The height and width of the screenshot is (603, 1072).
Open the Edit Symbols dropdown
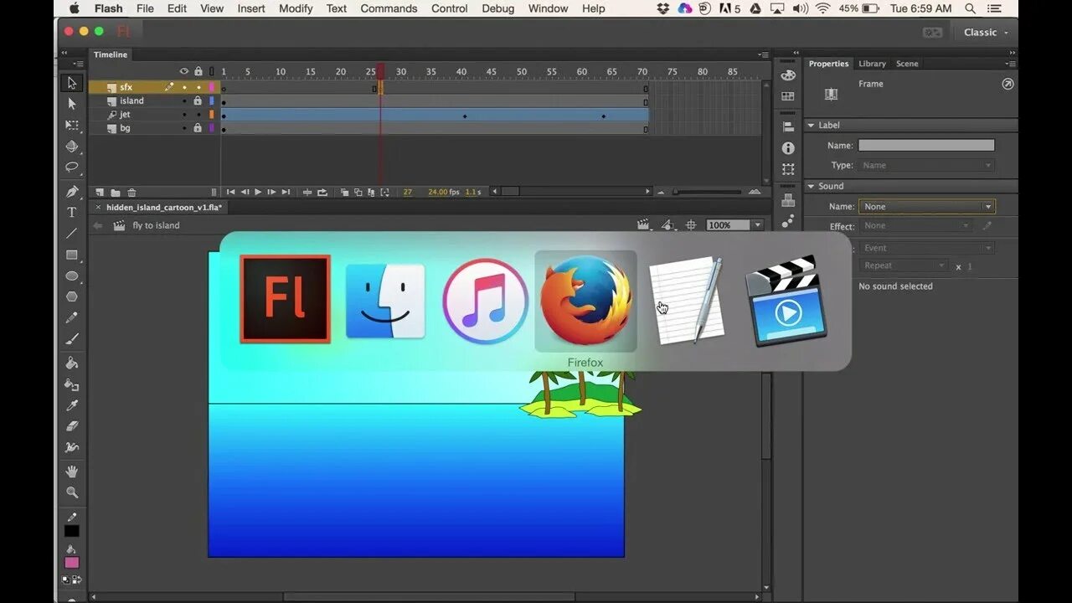click(667, 224)
